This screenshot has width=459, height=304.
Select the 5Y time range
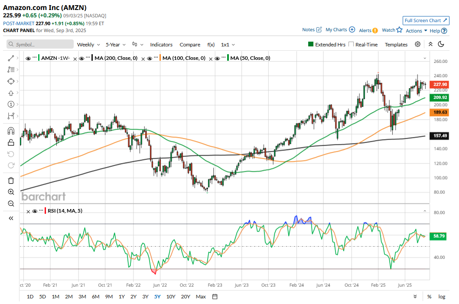(157, 297)
